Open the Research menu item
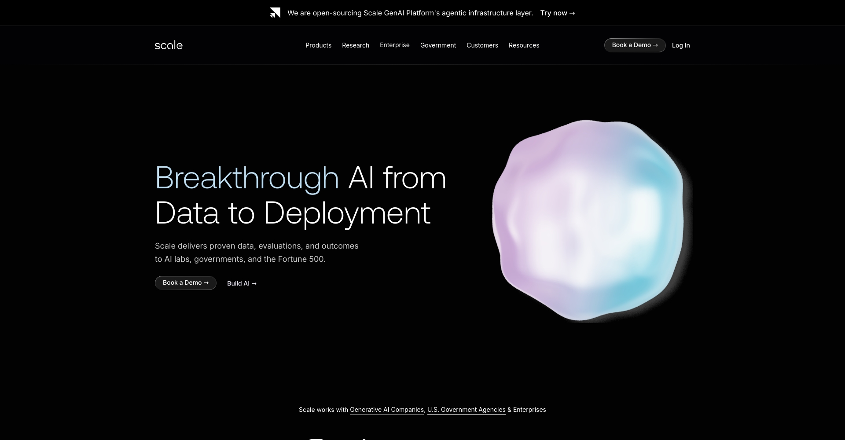This screenshot has height=440, width=845. click(x=355, y=45)
